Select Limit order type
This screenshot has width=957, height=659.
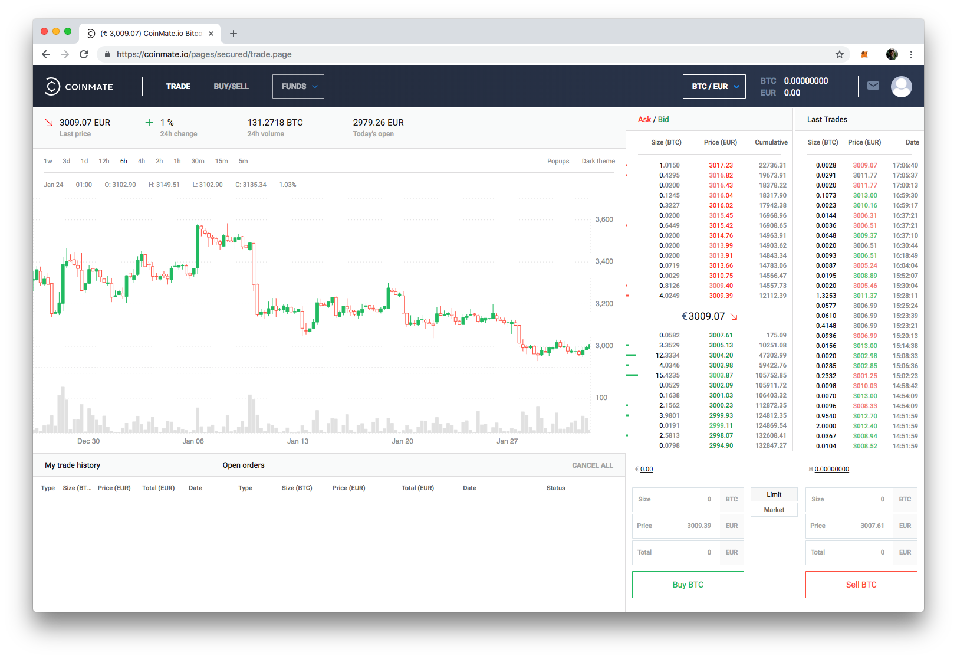774,494
